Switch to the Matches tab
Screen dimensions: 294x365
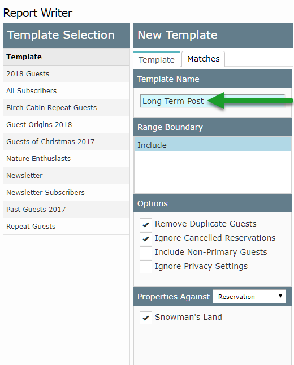point(203,59)
